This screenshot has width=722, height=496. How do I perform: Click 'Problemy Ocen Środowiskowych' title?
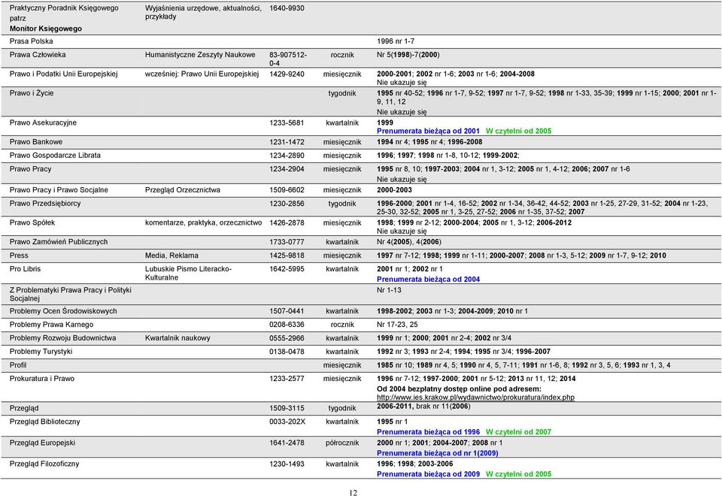click(63, 311)
